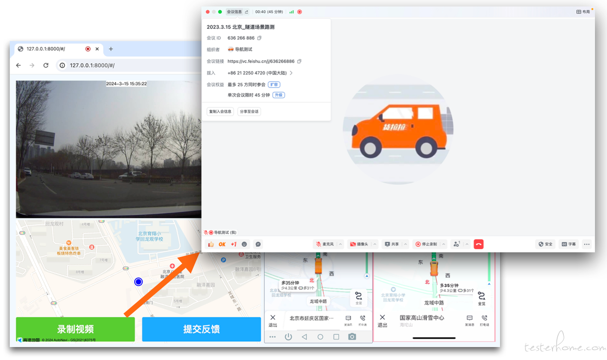Image resolution: width=607 pixels, height=360 pixels.
Task: Tap the compass arrow on left phone map
Action: (367, 275)
